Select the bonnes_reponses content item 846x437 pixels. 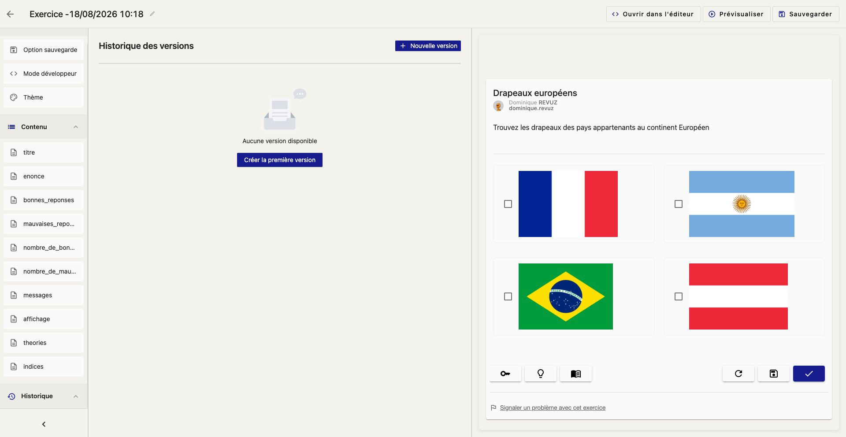pos(44,200)
